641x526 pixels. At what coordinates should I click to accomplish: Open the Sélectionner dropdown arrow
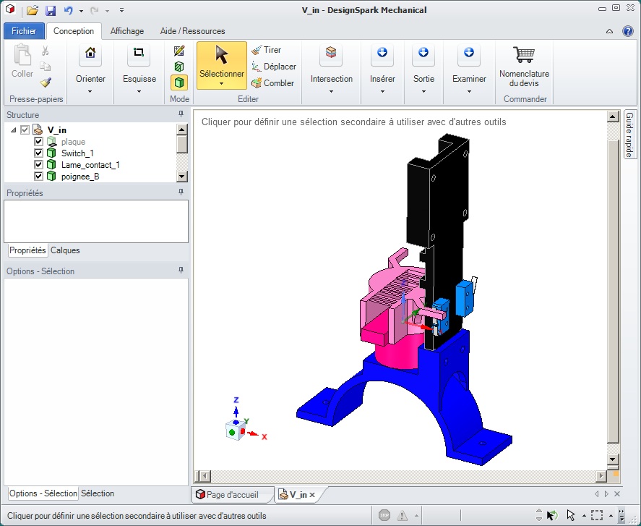pos(222,84)
